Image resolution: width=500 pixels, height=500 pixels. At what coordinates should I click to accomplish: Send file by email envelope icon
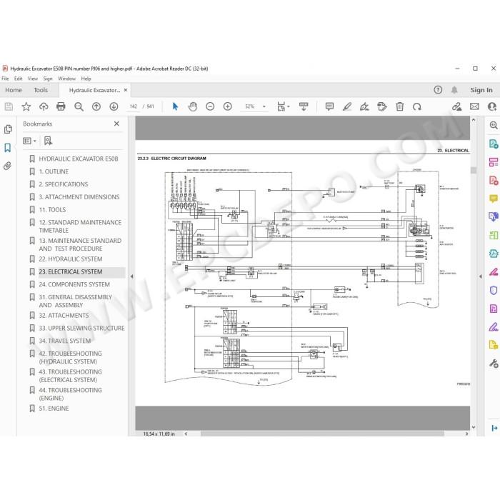pyautogui.click(x=474, y=106)
